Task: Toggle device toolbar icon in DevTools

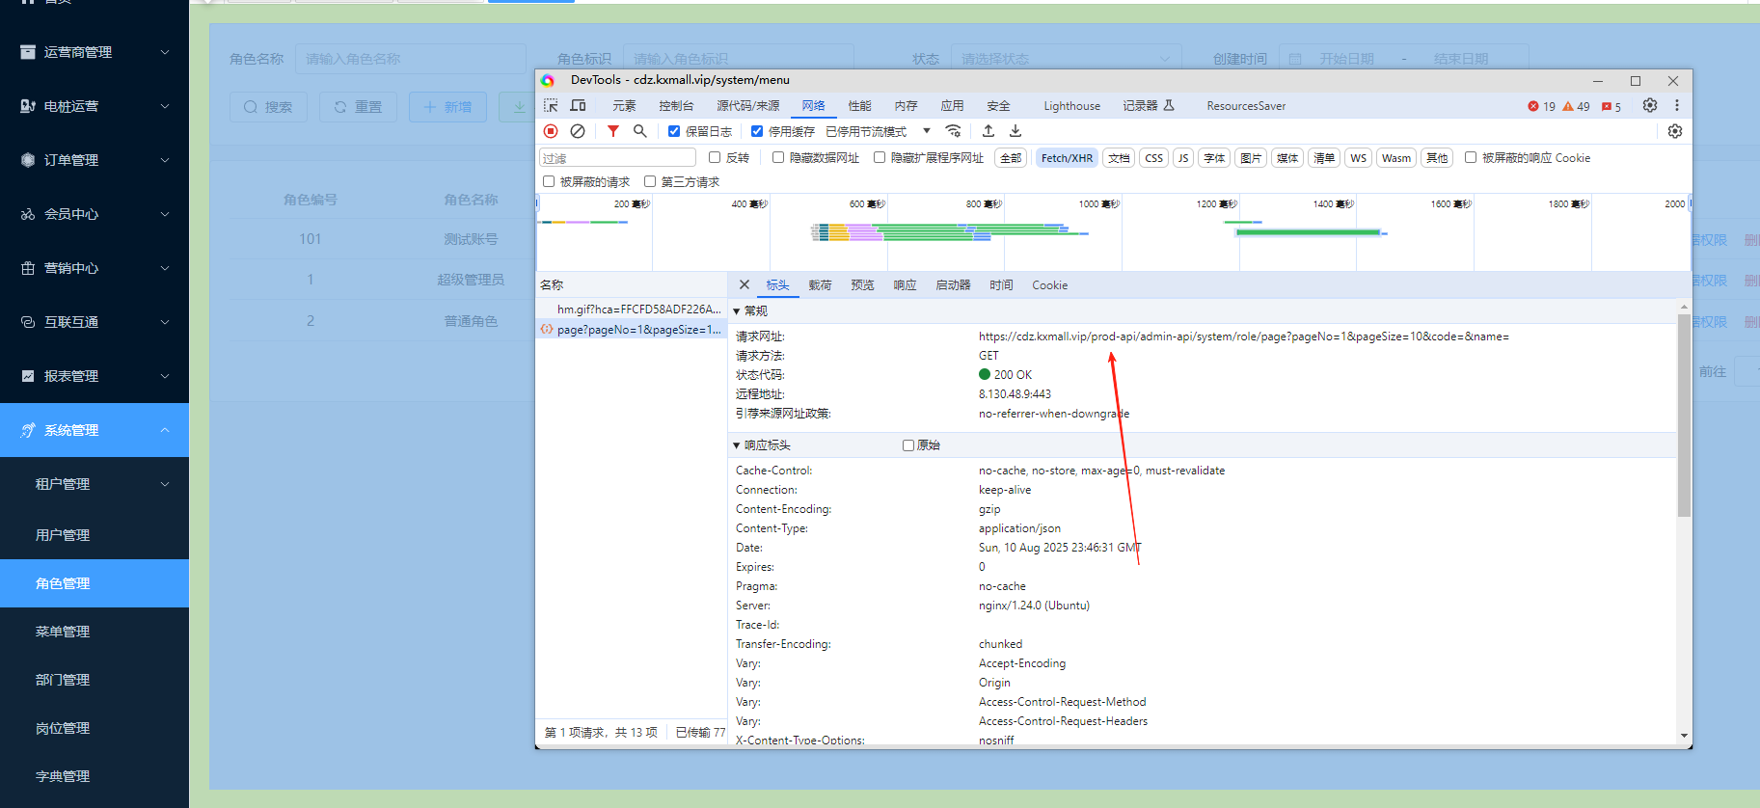Action: point(579,106)
